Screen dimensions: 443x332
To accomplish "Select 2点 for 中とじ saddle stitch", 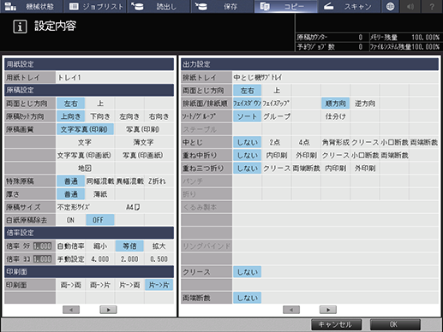I will click(x=277, y=142).
